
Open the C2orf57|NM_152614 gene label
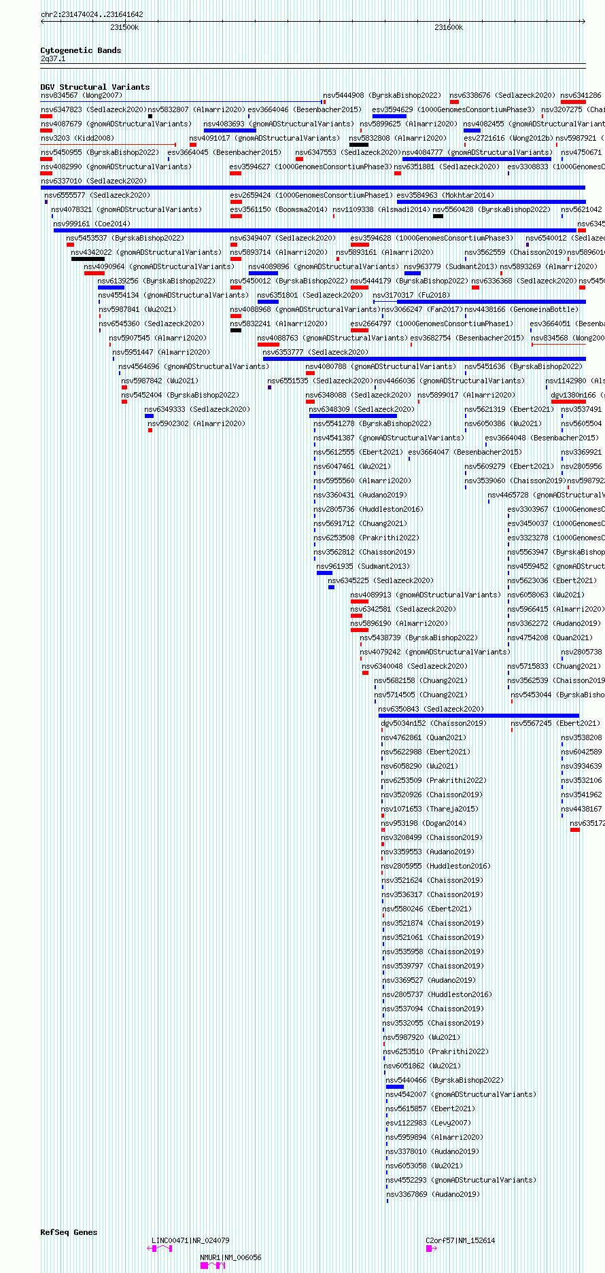coord(460,1240)
